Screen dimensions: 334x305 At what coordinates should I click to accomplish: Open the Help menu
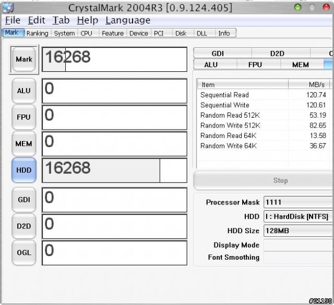pos(88,20)
